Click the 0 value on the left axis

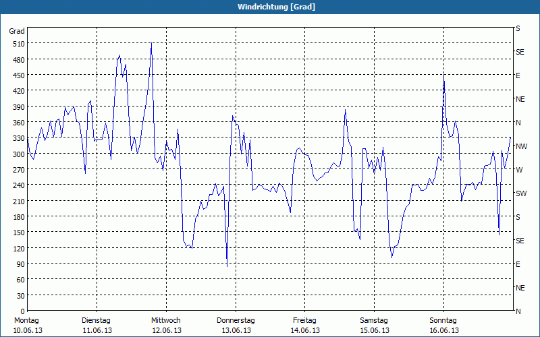[23, 311]
